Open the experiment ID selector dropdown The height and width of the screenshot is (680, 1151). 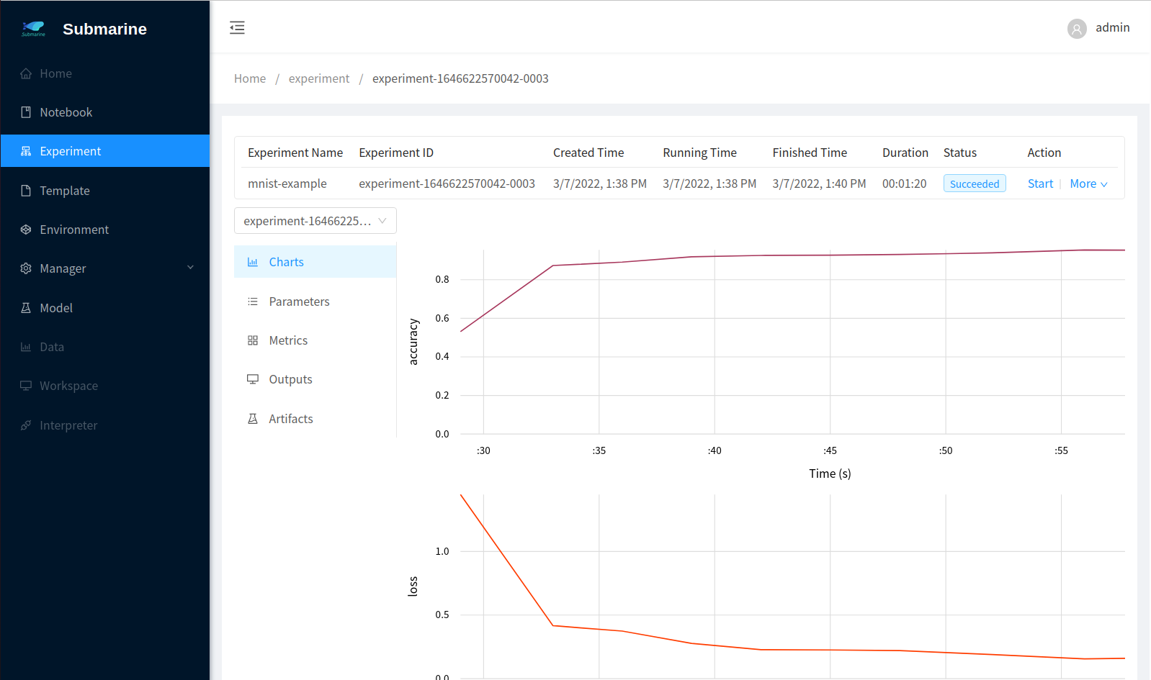(315, 221)
